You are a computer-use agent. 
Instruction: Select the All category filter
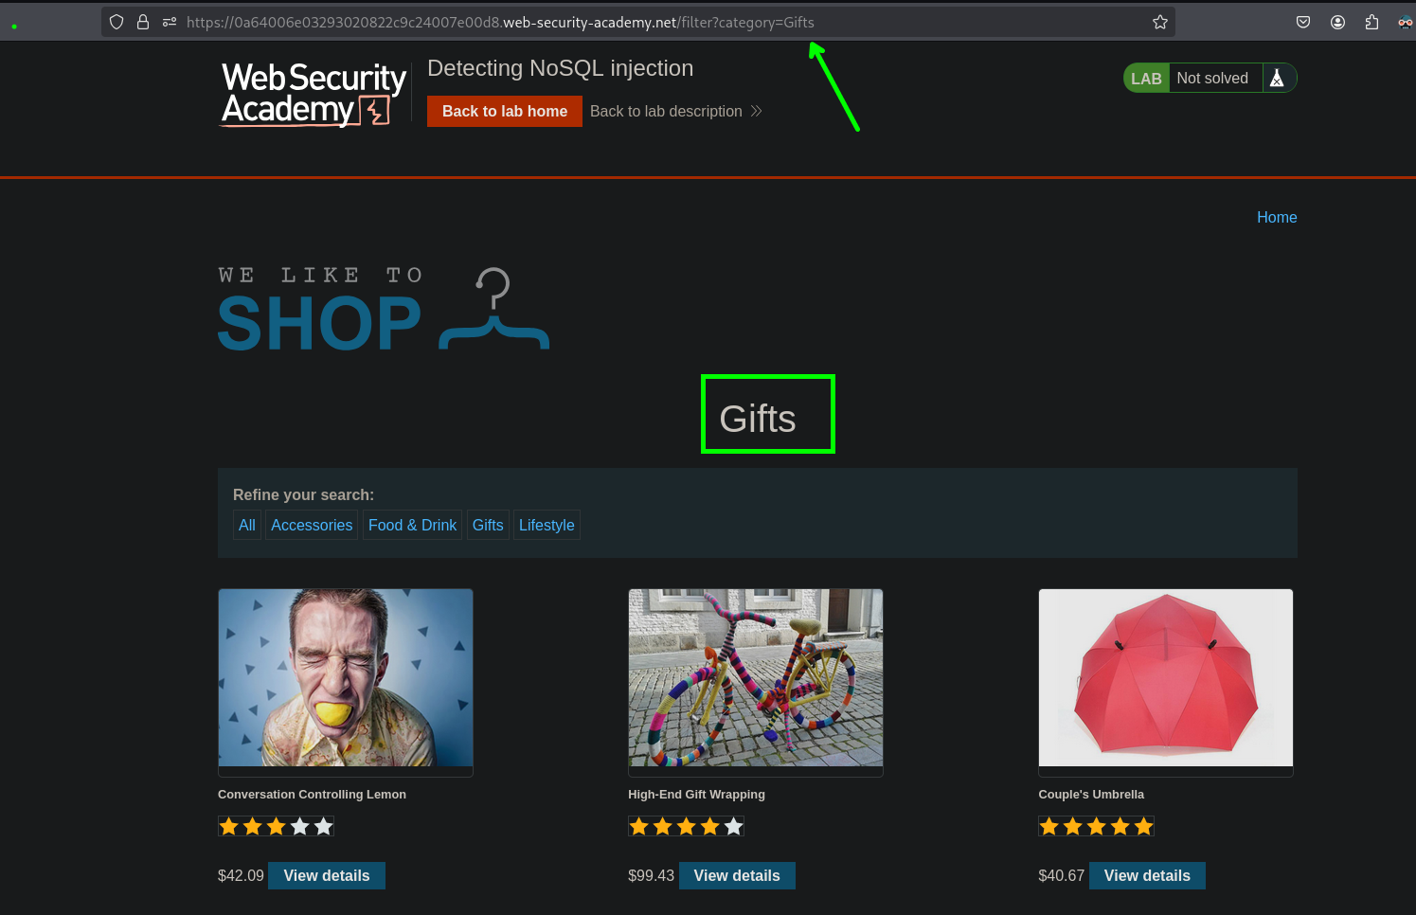(247, 525)
